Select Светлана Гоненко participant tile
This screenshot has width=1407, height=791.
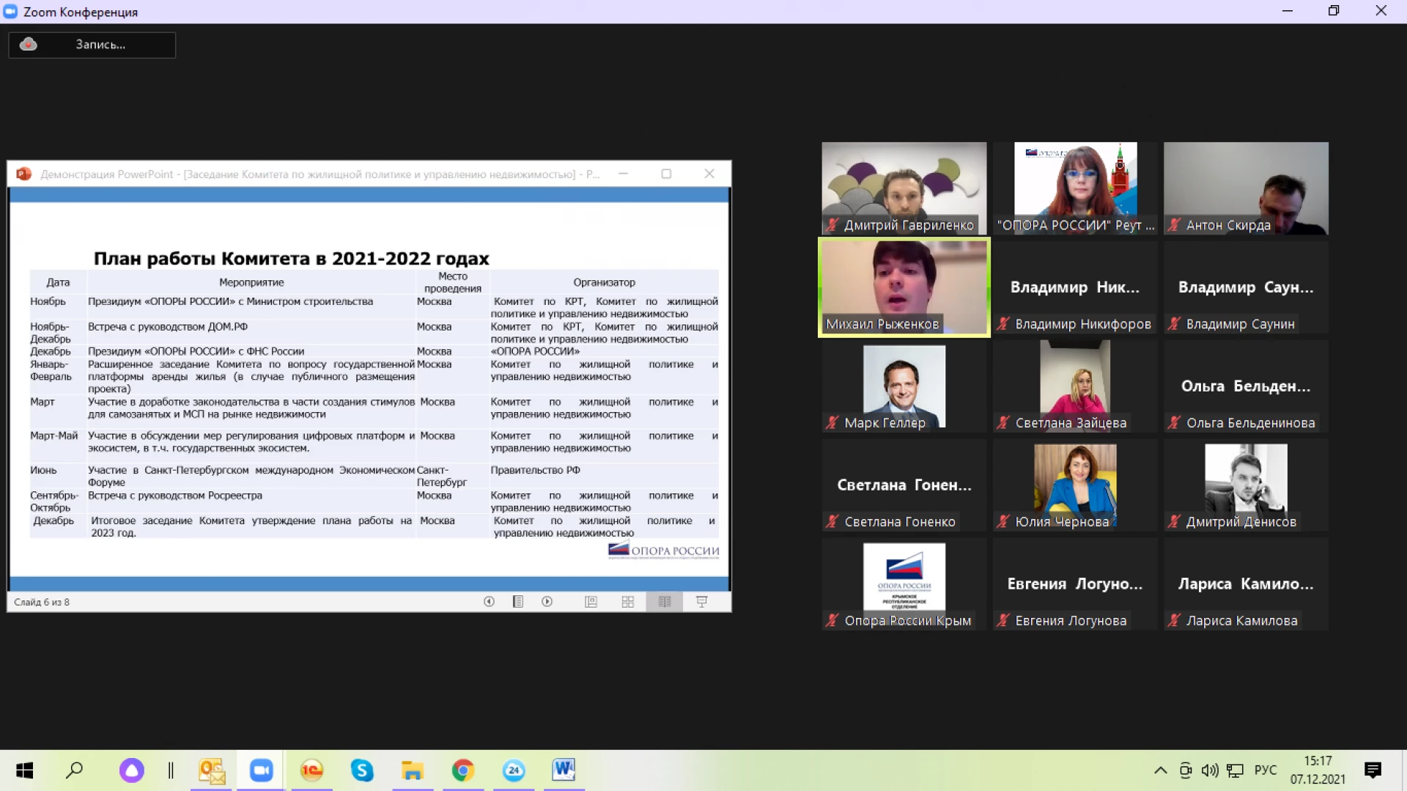pos(904,485)
